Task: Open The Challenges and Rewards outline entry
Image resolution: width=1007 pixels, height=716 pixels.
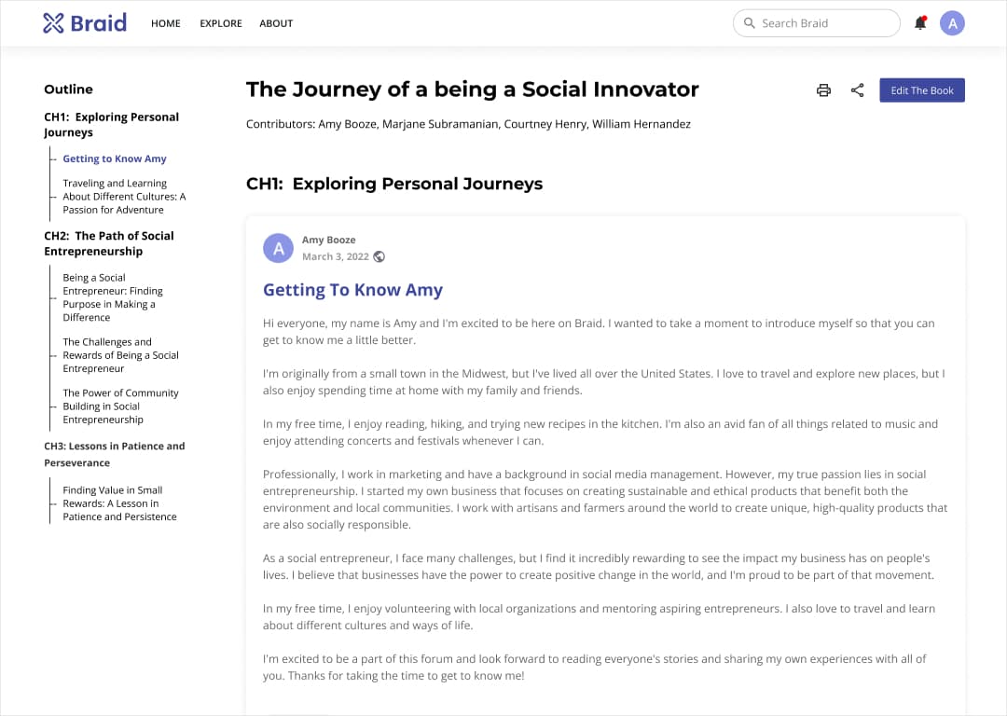Action: pyautogui.click(x=120, y=355)
